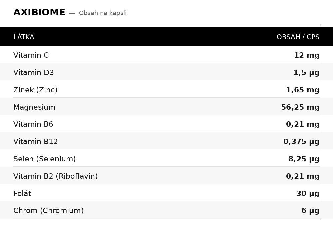Click the 1,5 µg value

point(306,73)
